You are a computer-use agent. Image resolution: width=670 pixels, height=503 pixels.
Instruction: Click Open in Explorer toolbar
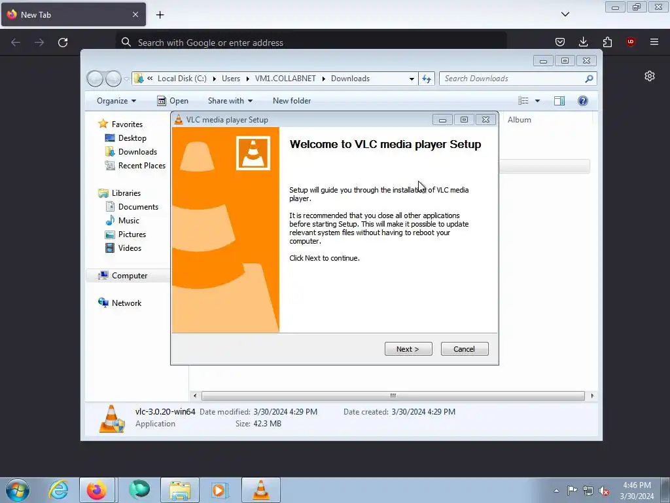173,101
